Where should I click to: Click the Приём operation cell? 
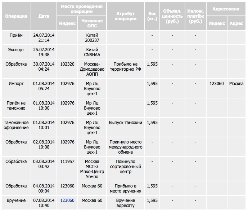16,37
